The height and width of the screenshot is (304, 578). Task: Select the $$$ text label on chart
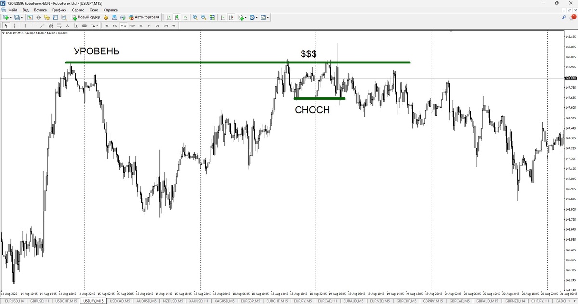pos(309,54)
